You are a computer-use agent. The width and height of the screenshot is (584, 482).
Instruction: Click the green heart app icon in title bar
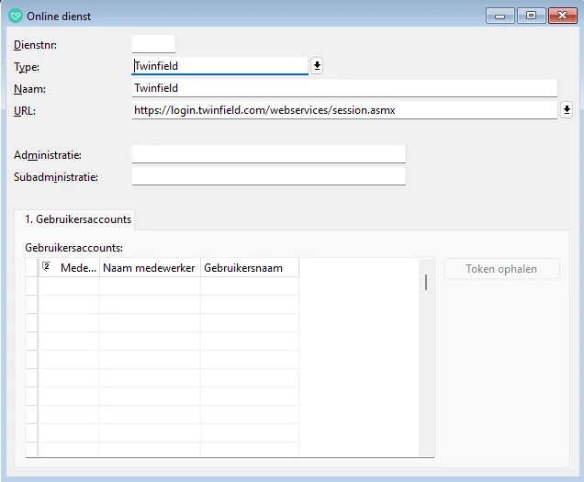[x=16, y=16]
